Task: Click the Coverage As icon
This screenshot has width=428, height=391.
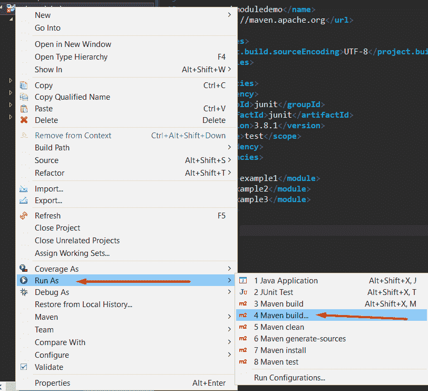Action: 24,269
